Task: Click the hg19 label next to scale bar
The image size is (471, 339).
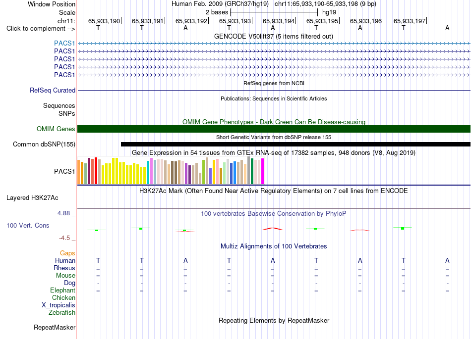Action: click(x=329, y=12)
